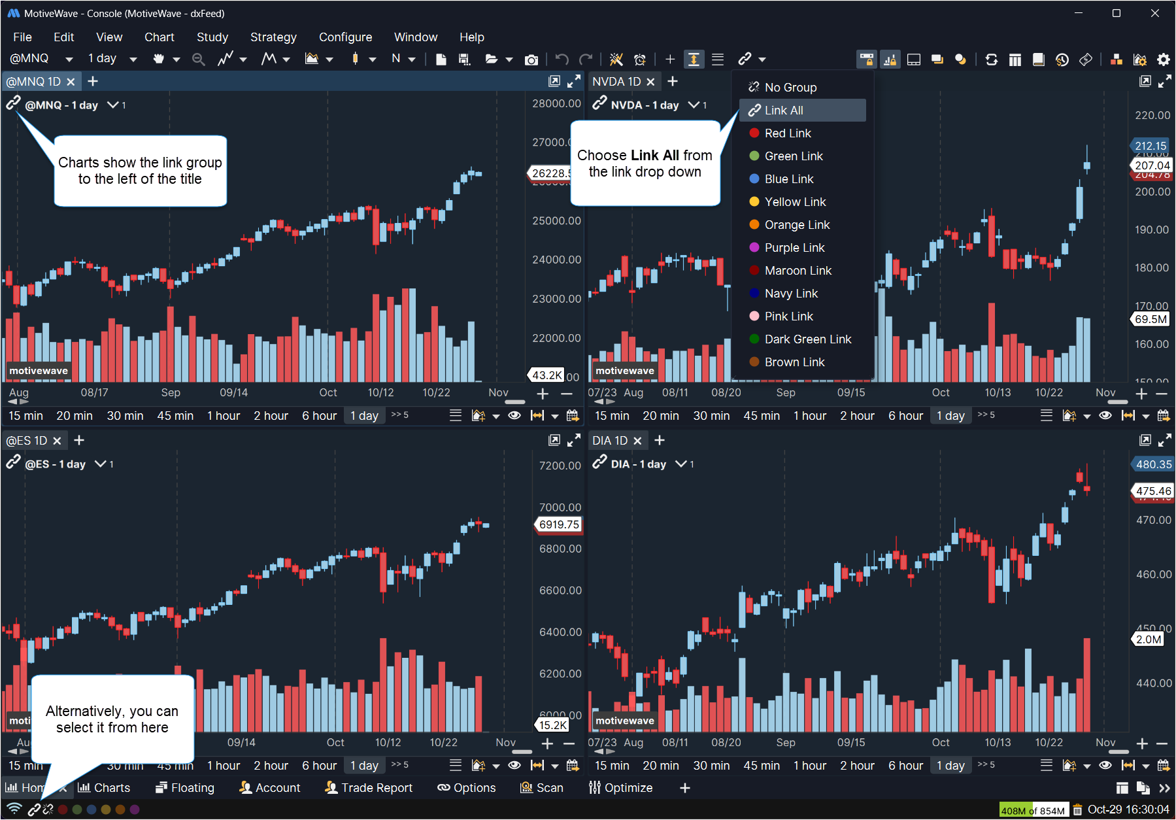
Task: Select Link All from the link menu
Action: point(784,111)
